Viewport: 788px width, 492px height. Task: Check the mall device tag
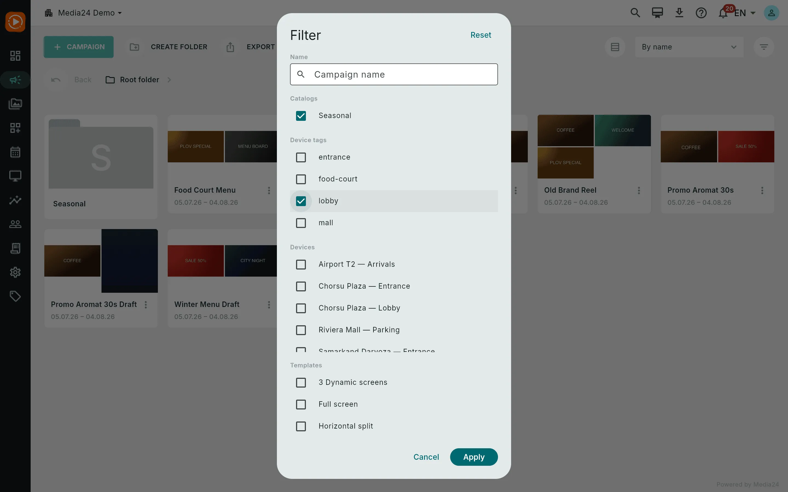[301, 223]
